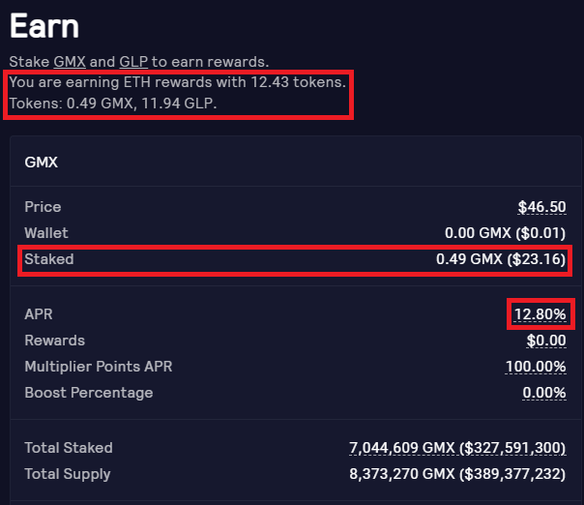The width and height of the screenshot is (584, 505).
Task: Click the Earn page heading
Action: coord(44,26)
